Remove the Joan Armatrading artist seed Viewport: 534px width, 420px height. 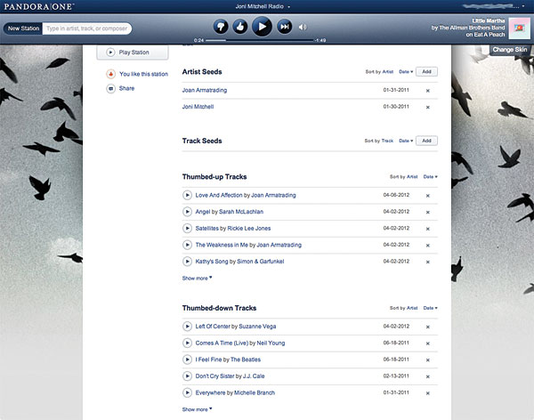click(x=428, y=91)
